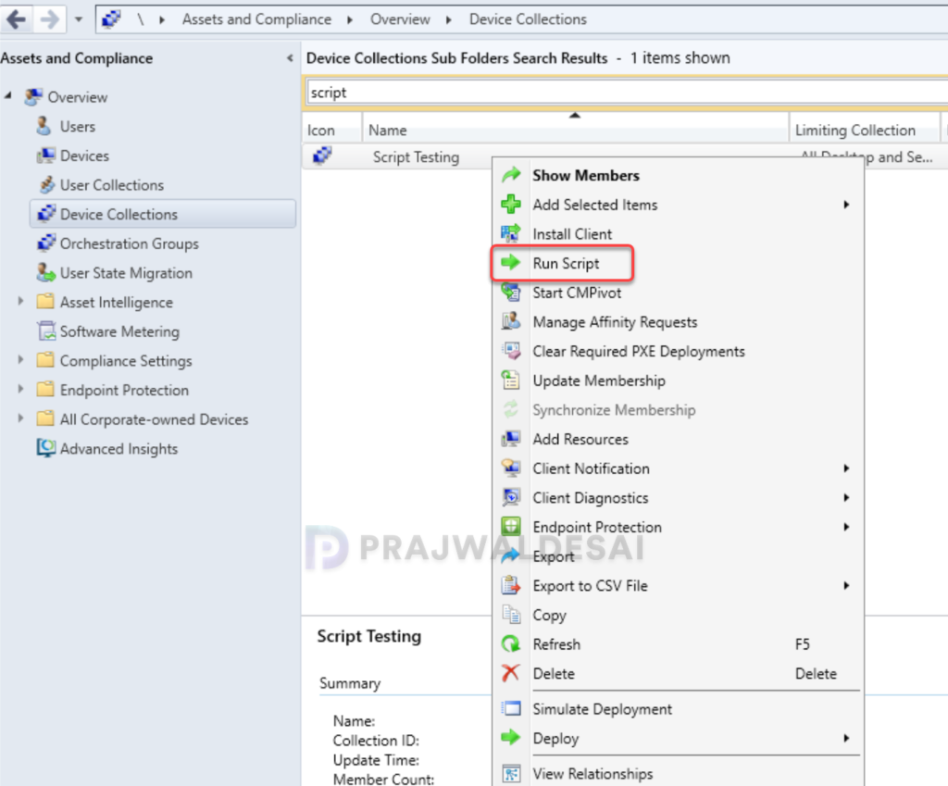Click the red X Delete icon
This screenshot has width=948, height=786.
click(x=511, y=672)
